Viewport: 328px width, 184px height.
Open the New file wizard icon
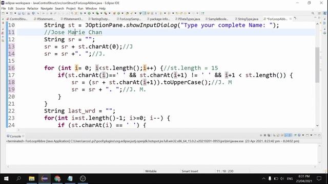(x=3, y=13)
